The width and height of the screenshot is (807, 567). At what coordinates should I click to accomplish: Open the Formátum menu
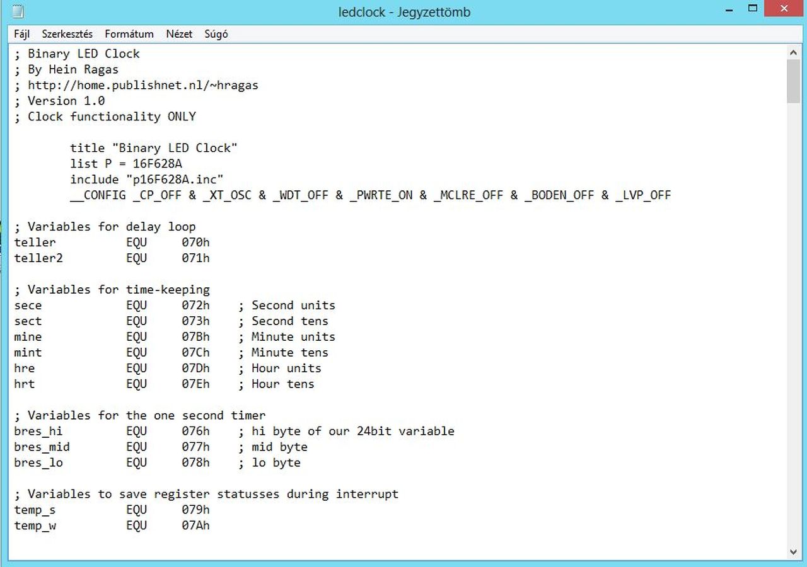click(129, 34)
